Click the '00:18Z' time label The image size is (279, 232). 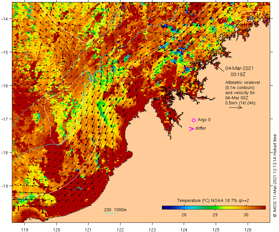click(x=238, y=74)
